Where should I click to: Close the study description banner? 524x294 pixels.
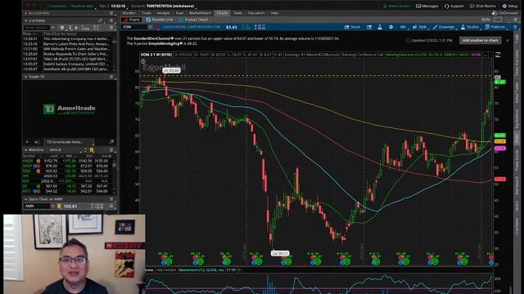pyautogui.click(x=508, y=40)
